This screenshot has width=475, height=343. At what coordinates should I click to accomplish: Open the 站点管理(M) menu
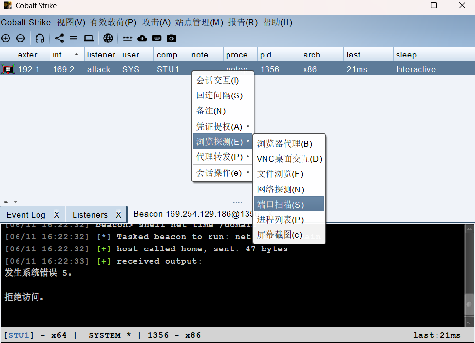tap(199, 23)
